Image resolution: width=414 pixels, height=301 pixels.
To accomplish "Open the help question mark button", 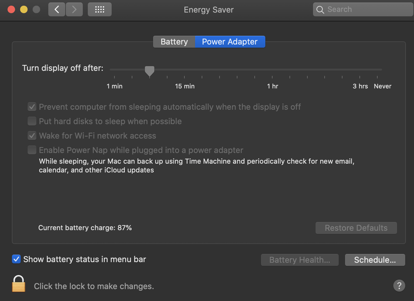I will pyautogui.click(x=399, y=286).
